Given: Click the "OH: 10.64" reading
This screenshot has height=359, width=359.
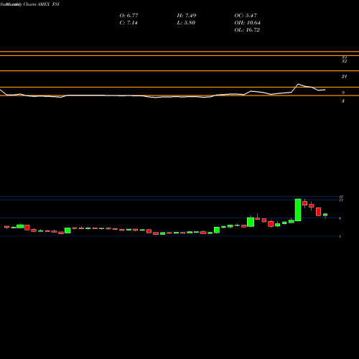Looking at the screenshot, I should pyautogui.click(x=247, y=23).
